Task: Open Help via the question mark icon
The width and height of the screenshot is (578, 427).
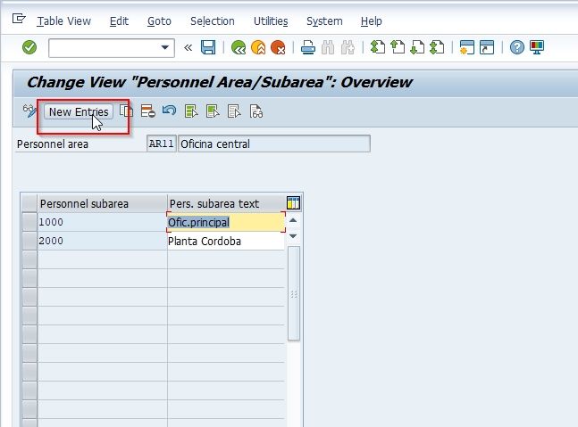Action: pos(517,47)
